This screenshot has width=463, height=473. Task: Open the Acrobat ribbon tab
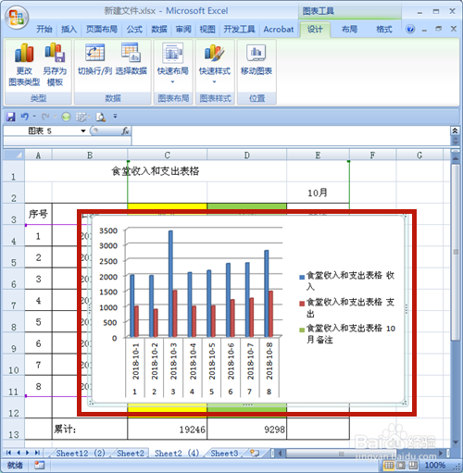tap(279, 30)
